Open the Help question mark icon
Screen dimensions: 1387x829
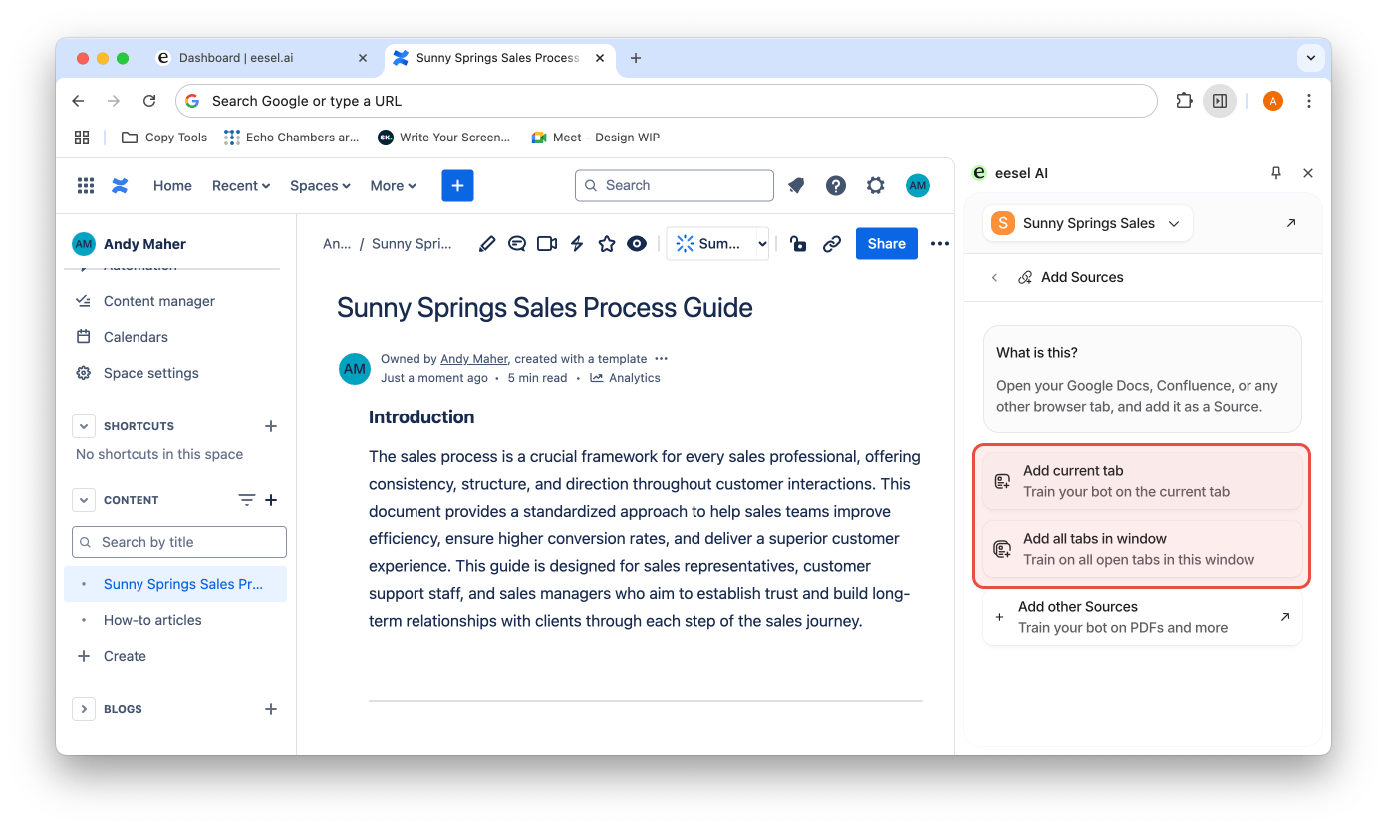(836, 185)
